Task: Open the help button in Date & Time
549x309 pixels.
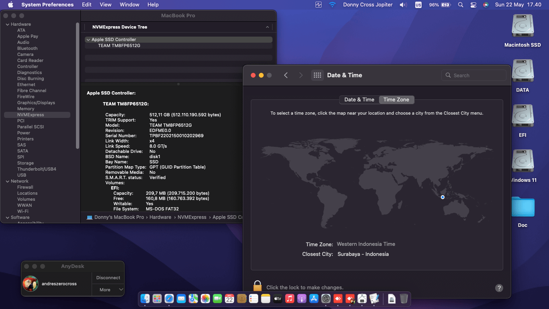Action: click(499, 288)
